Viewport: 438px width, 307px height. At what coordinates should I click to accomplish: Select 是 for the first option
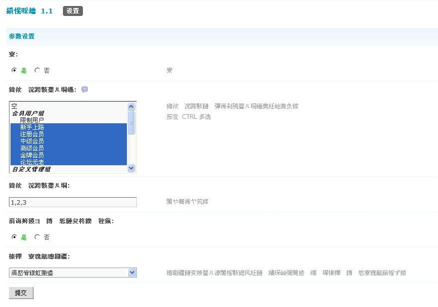pyautogui.click(x=14, y=70)
